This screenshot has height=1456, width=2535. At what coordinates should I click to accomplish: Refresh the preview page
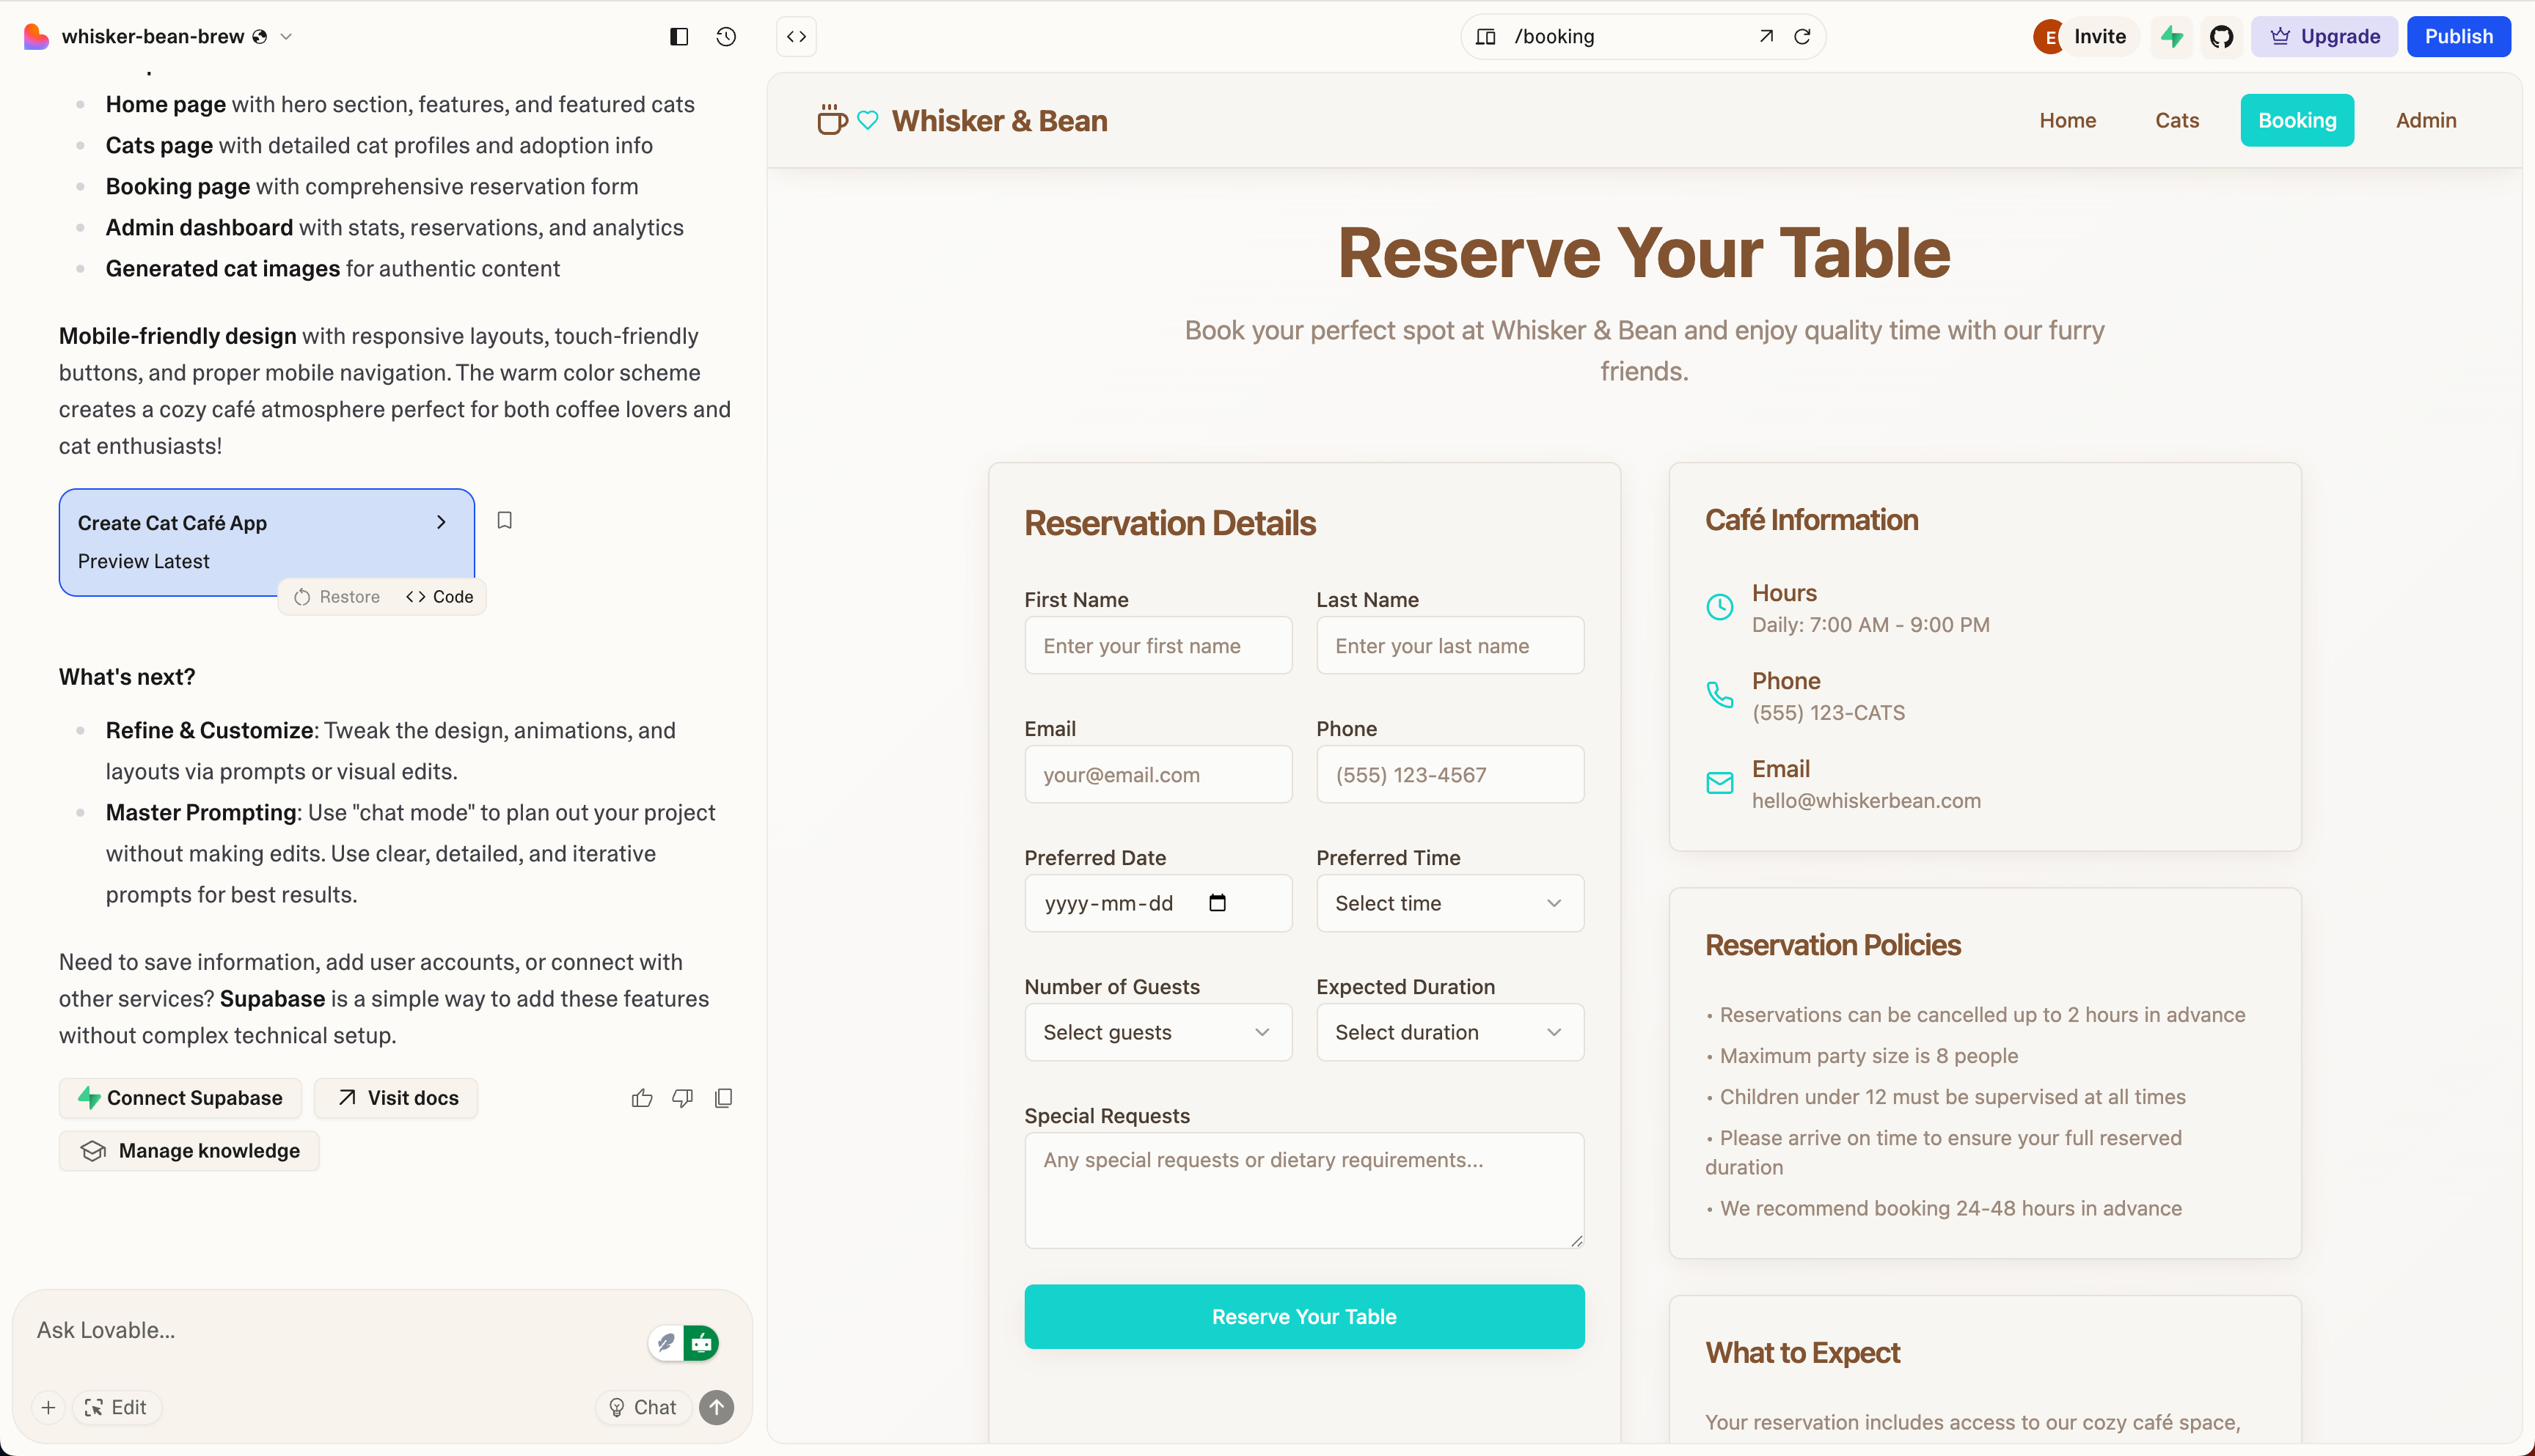(1803, 37)
